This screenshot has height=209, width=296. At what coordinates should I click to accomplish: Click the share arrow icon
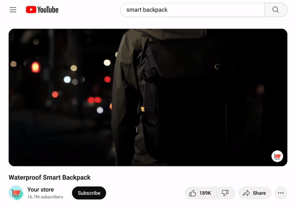coord(246,193)
